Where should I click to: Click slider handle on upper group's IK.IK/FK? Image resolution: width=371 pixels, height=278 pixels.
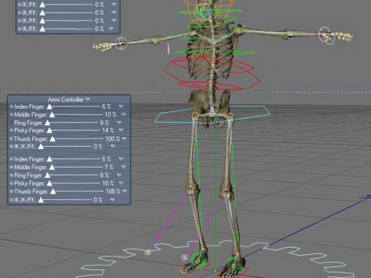(x=41, y=147)
